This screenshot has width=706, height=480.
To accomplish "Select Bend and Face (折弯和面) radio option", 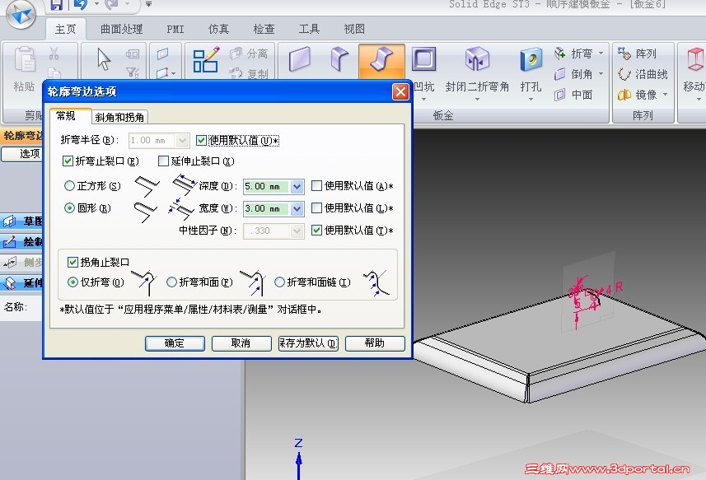I will click(171, 282).
